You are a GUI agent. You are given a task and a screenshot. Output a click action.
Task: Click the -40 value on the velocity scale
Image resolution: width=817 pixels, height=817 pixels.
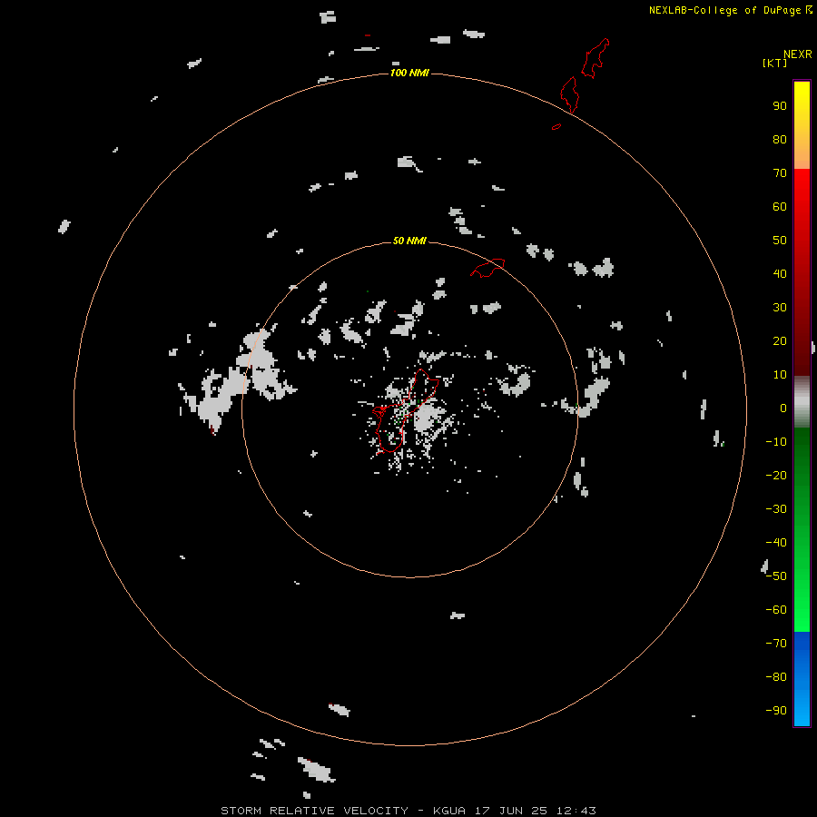(776, 543)
